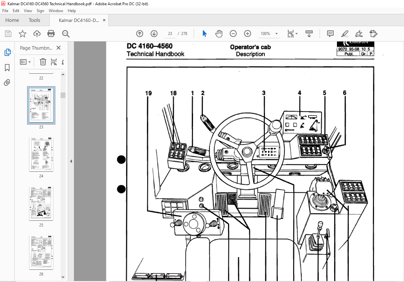Viewport: 404px width, 282px height.
Task: Open the Sign menu
Action: [40, 11]
